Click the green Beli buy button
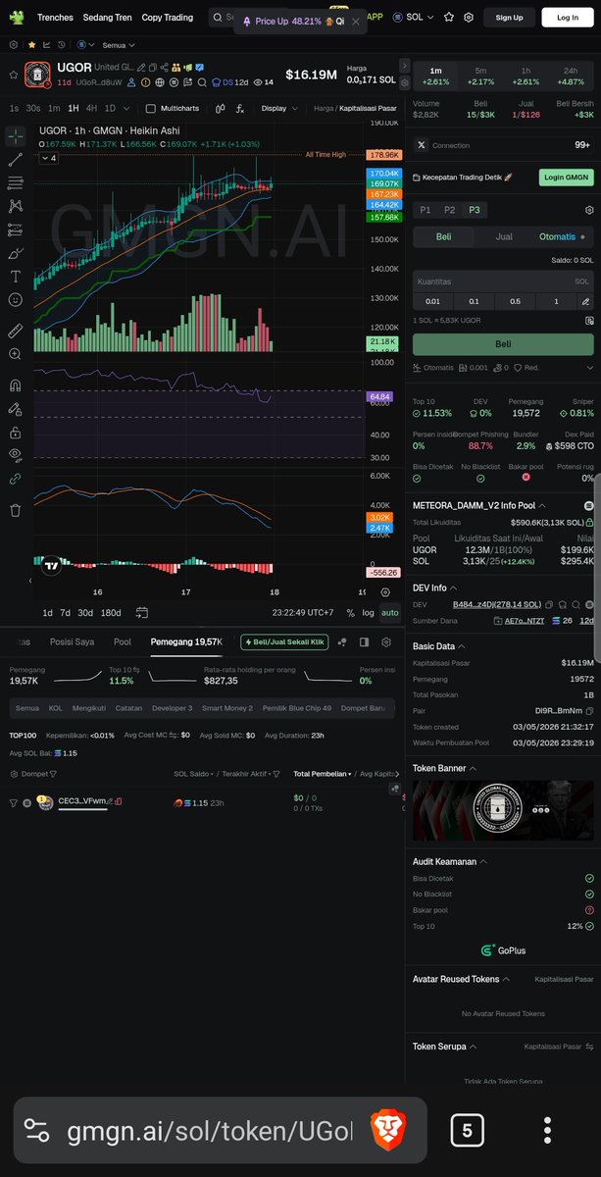Screen dimensions: 601x1177 (x=503, y=344)
